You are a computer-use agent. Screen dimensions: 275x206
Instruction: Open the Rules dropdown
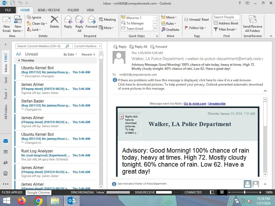point(169,24)
